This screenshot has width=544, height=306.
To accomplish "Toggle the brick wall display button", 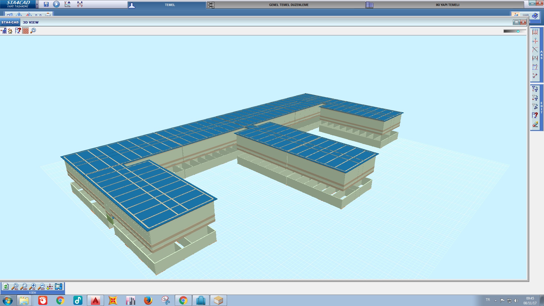I will pyautogui.click(x=25, y=31).
